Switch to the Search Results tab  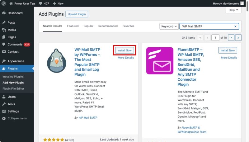click(x=53, y=26)
